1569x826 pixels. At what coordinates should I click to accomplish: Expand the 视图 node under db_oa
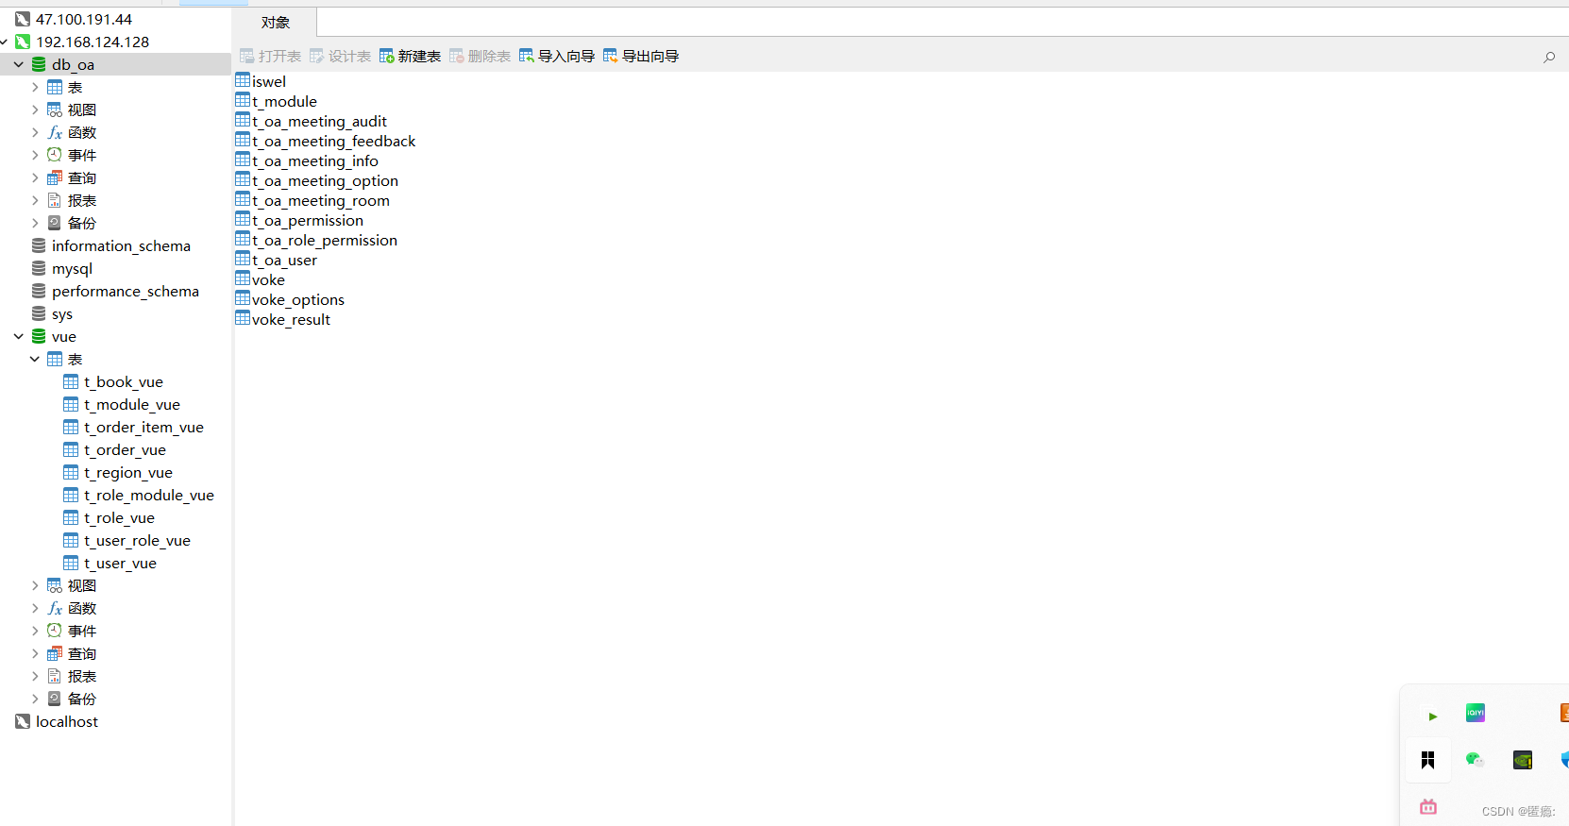35,110
